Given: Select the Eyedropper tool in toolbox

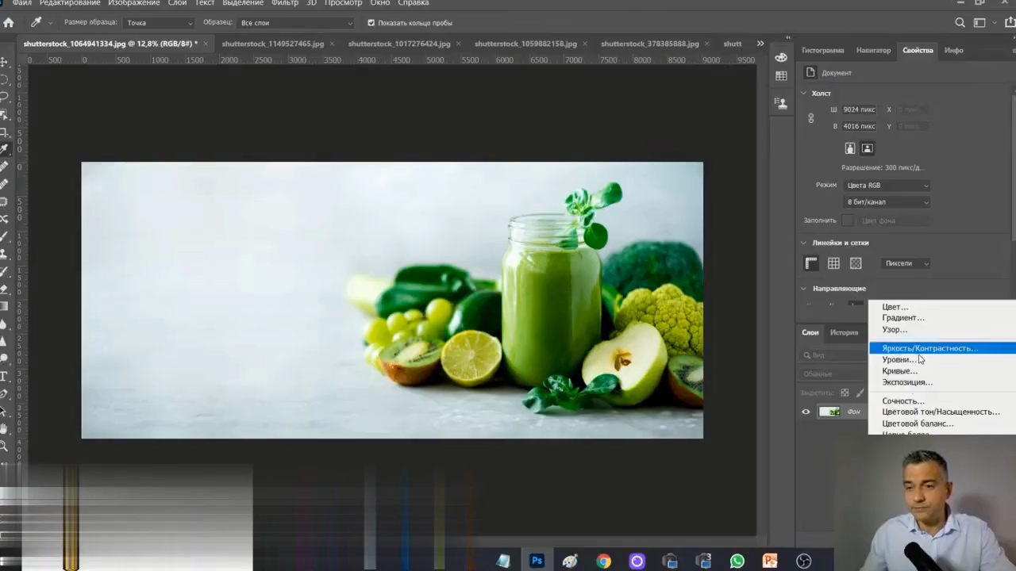Looking at the screenshot, I should coord(4,149).
